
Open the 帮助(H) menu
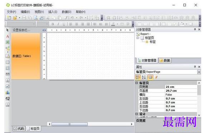pyautogui.click(x=81, y=12)
